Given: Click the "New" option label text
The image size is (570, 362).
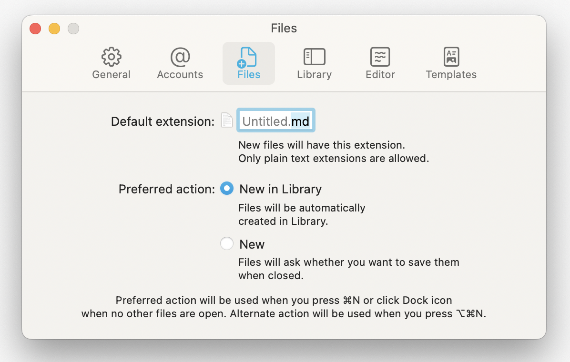Looking at the screenshot, I should (x=252, y=244).
